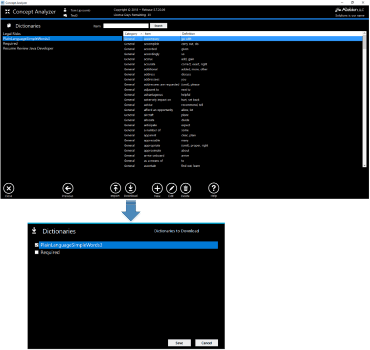Viewport: 370px width, 350px height.
Task: Select the 'accordingly' item row
Action: [243, 54]
